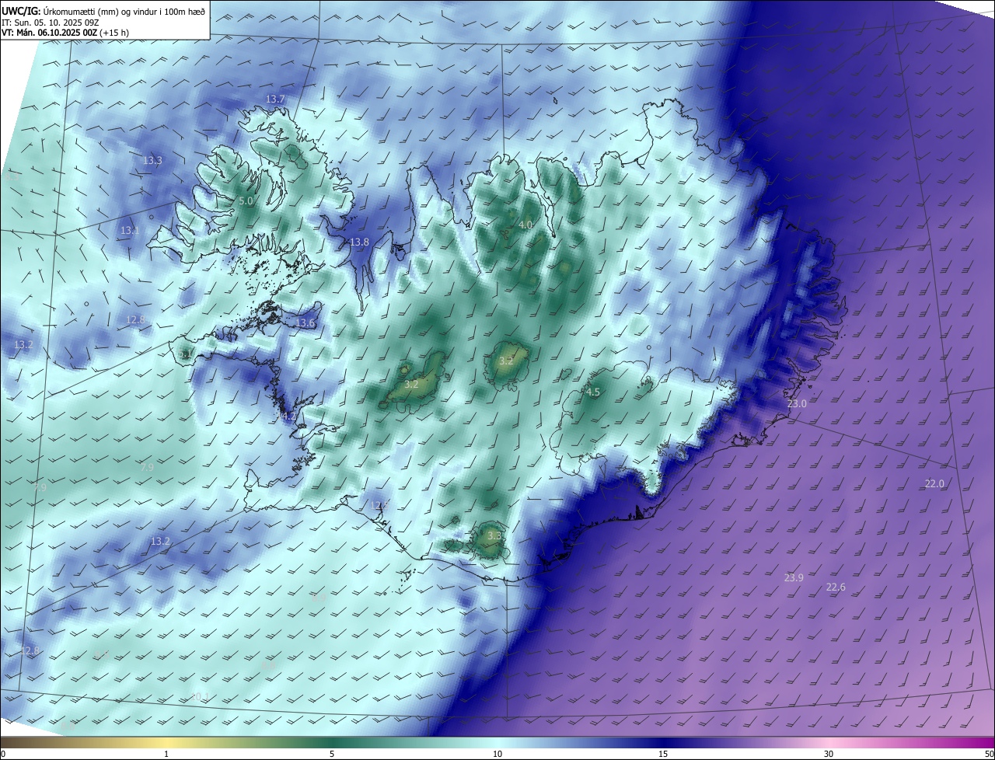Click the 4.0 value in north Iceland
Viewport: 995px width, 760px height.
point(525,225)
